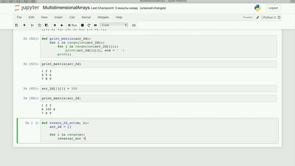
Task: Open the Kernel menu
Action: (x=86, y=17)
